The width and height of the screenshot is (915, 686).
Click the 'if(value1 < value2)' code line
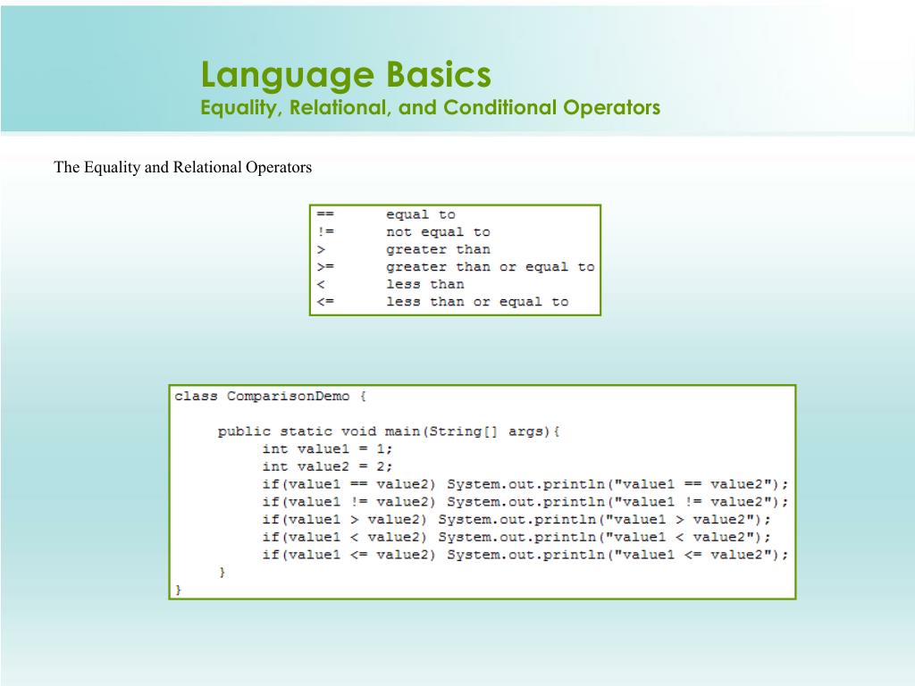pyautogui.click(x=516, y=537)
